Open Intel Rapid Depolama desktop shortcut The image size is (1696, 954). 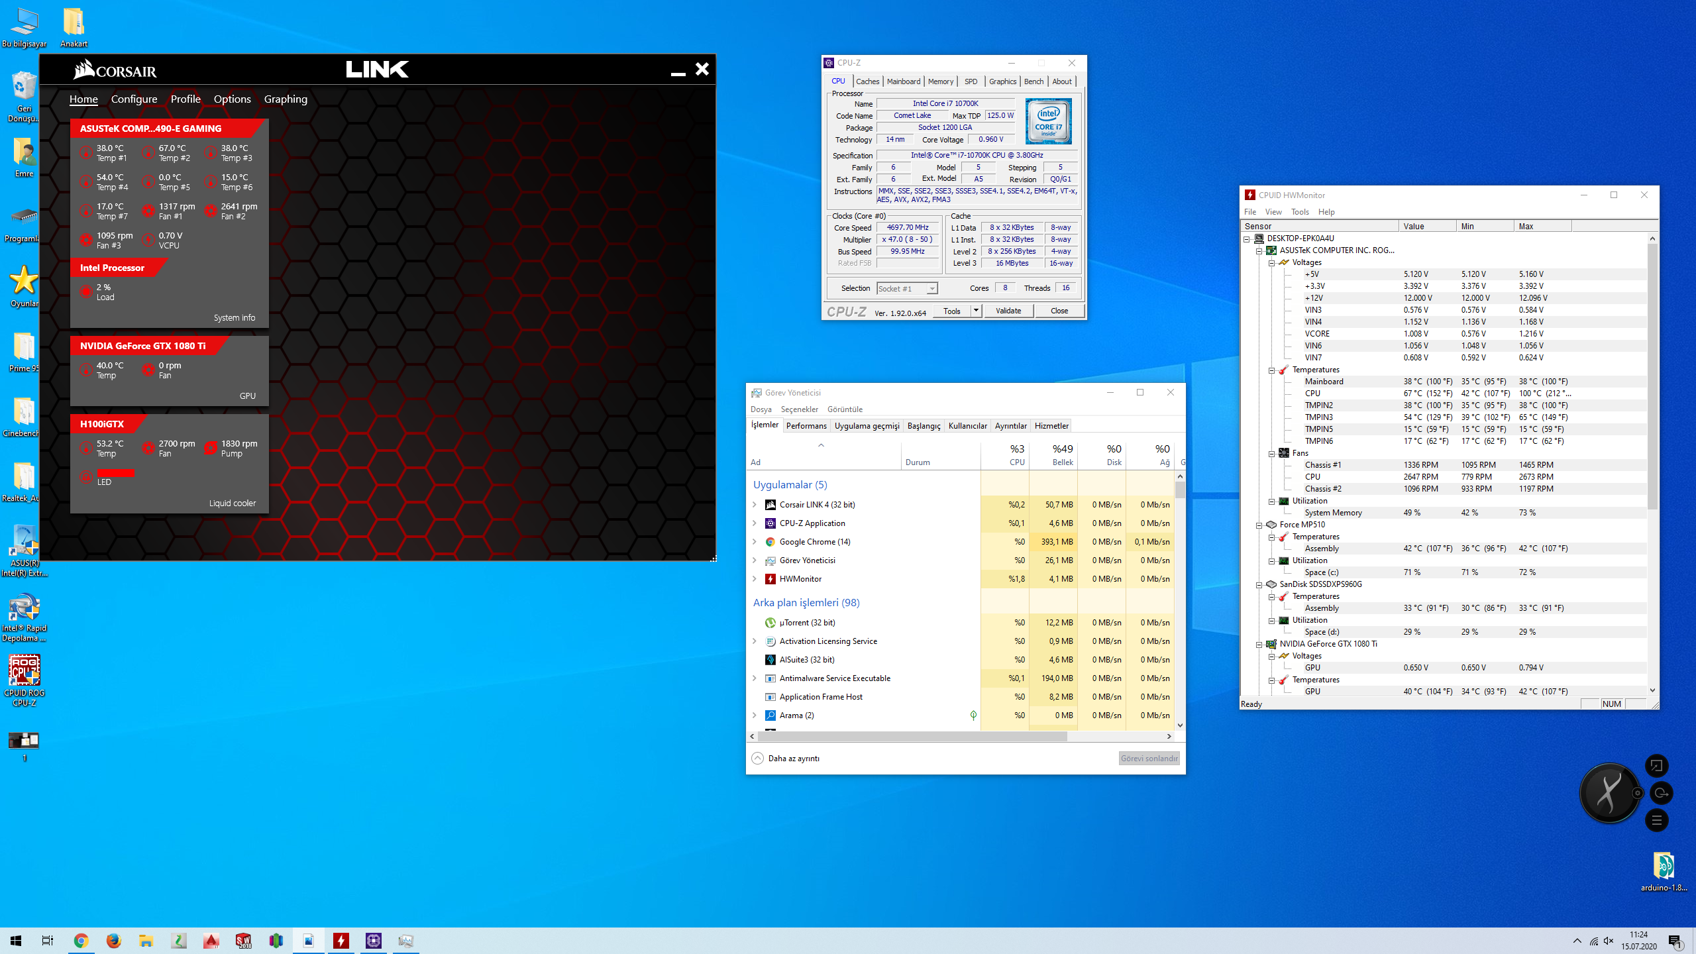(25, 617)
